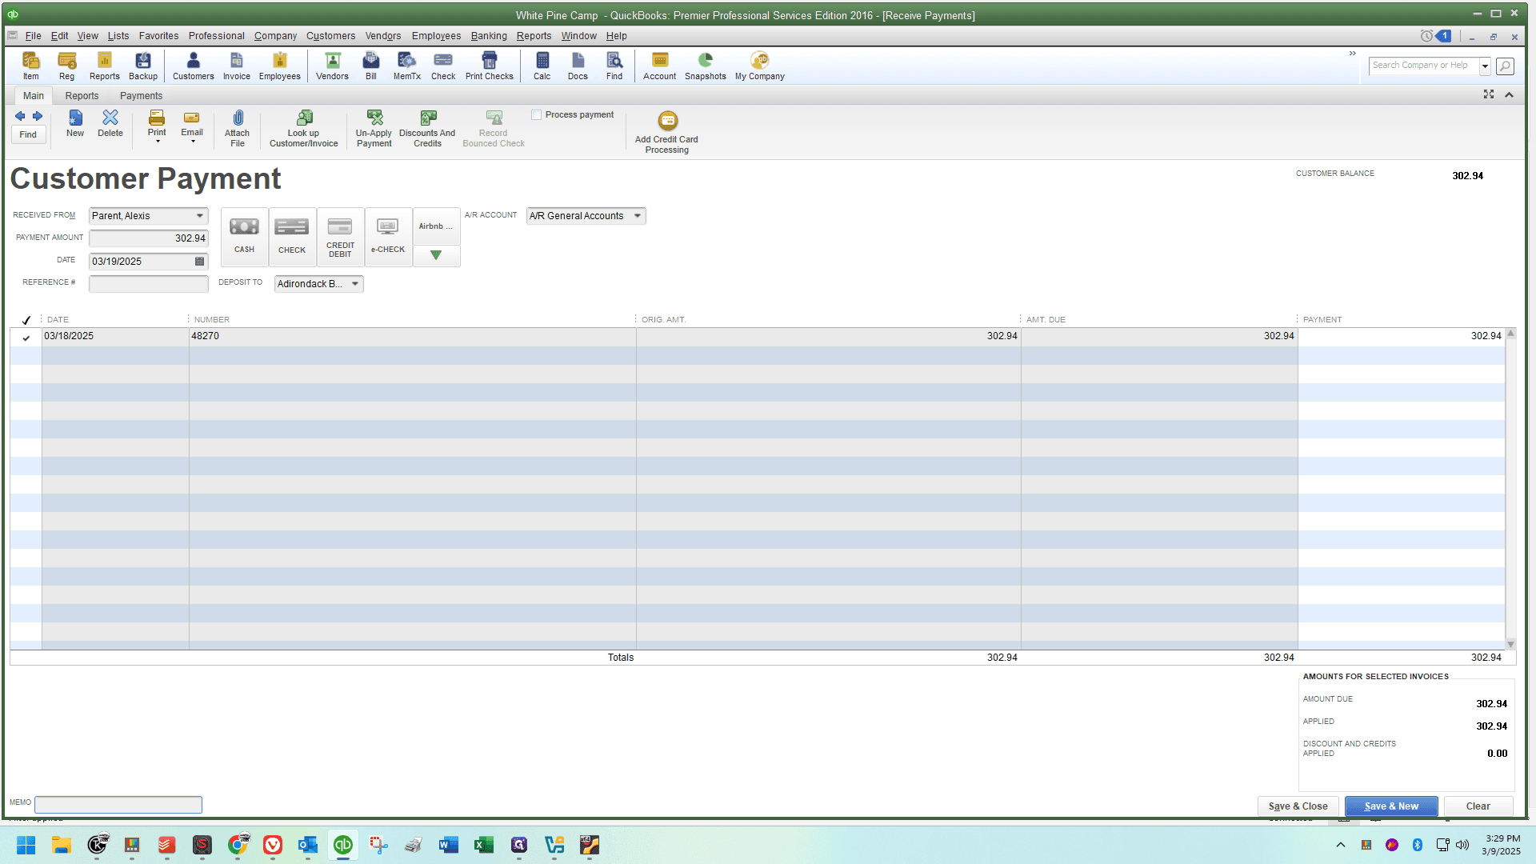Open Chart of Accounts via Account icon
This screenshot has width=1536, height=864.
(x=660, y=66)
